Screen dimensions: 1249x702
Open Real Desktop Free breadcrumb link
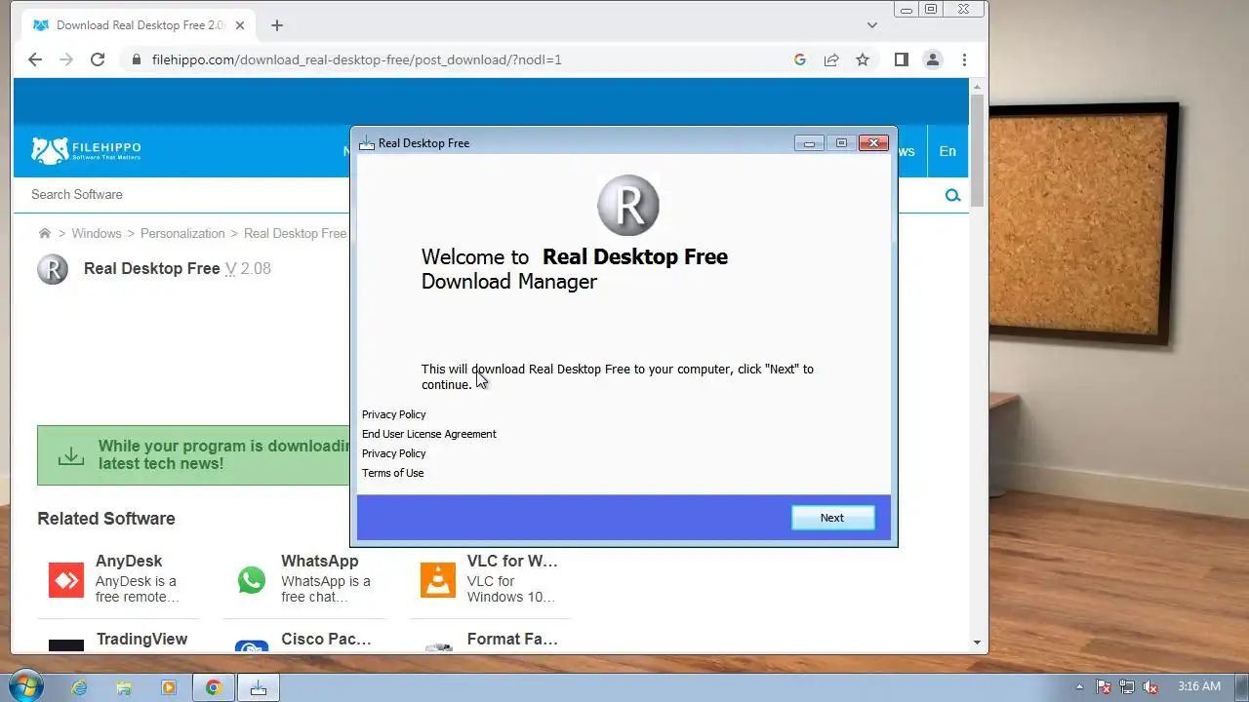[x=295, y=233]
